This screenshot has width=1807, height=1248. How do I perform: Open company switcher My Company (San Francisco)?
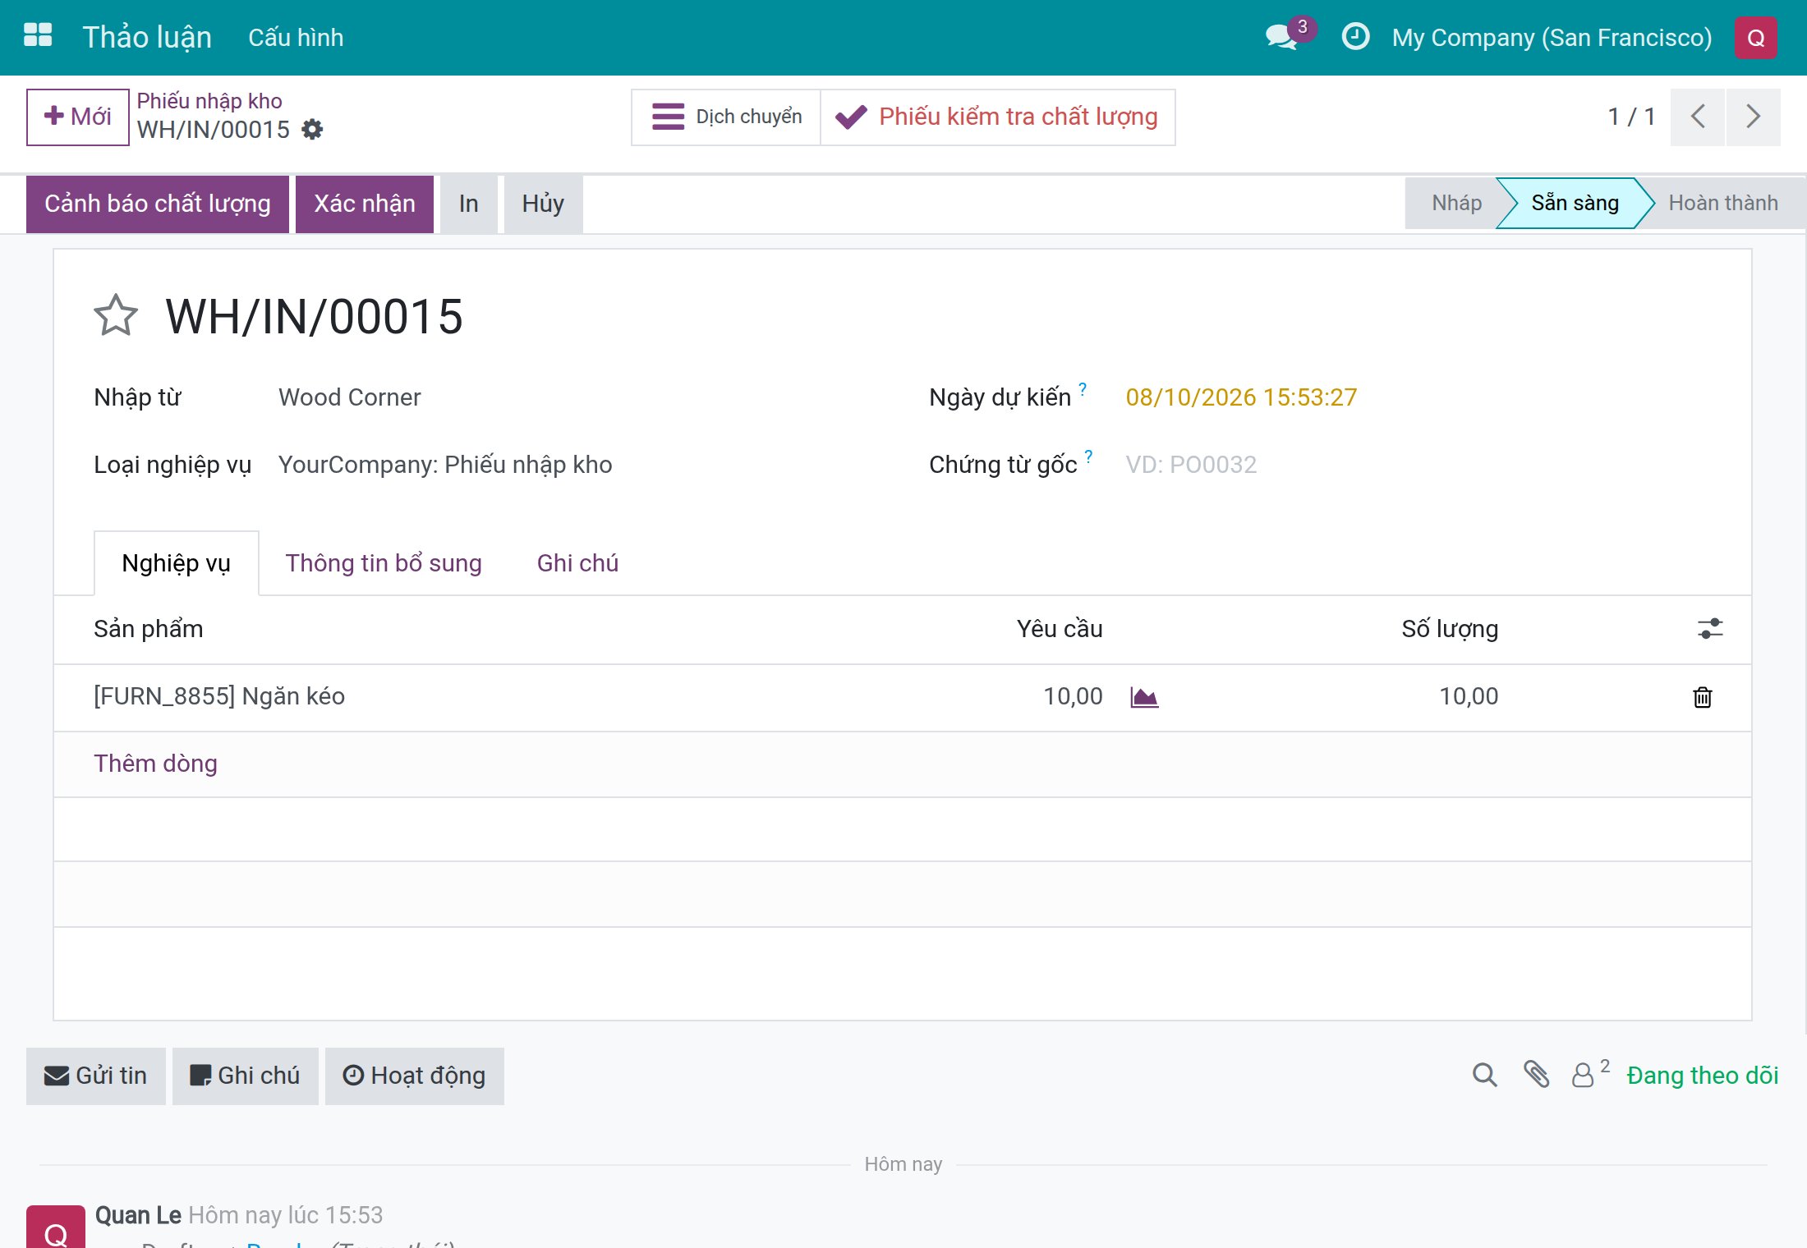[1552, 38]
